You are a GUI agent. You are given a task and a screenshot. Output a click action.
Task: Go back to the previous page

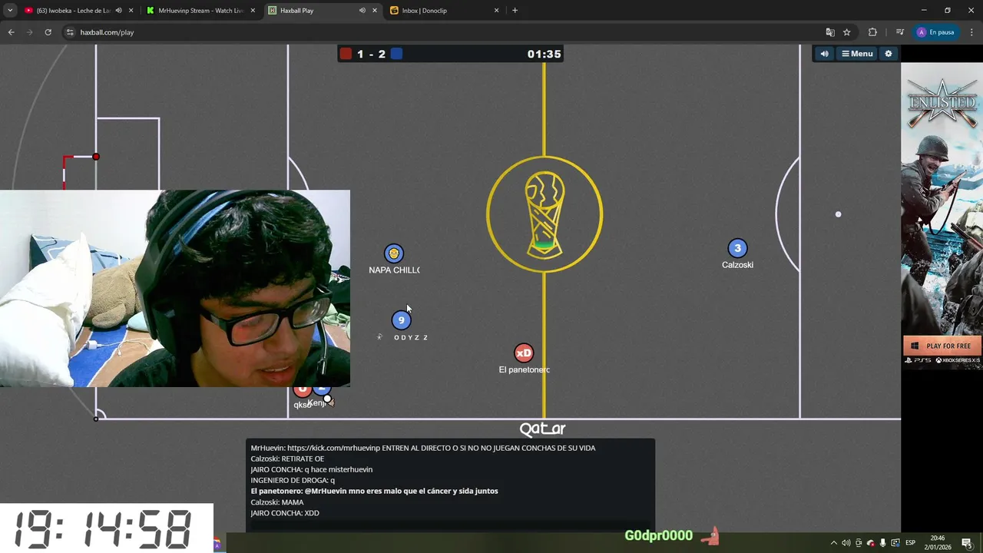pyautogui.click(x=11, y=32)
